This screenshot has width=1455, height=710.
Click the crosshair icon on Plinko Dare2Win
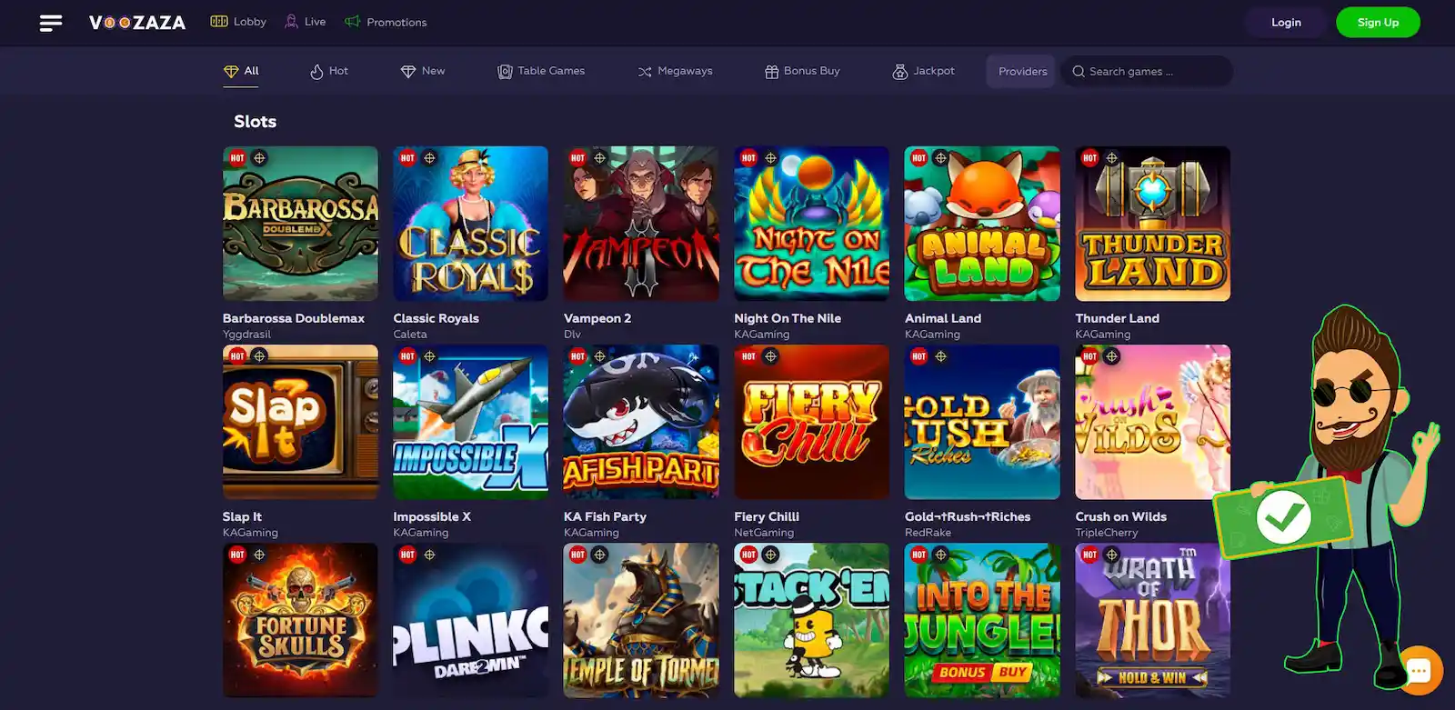(x=429, y=555)
